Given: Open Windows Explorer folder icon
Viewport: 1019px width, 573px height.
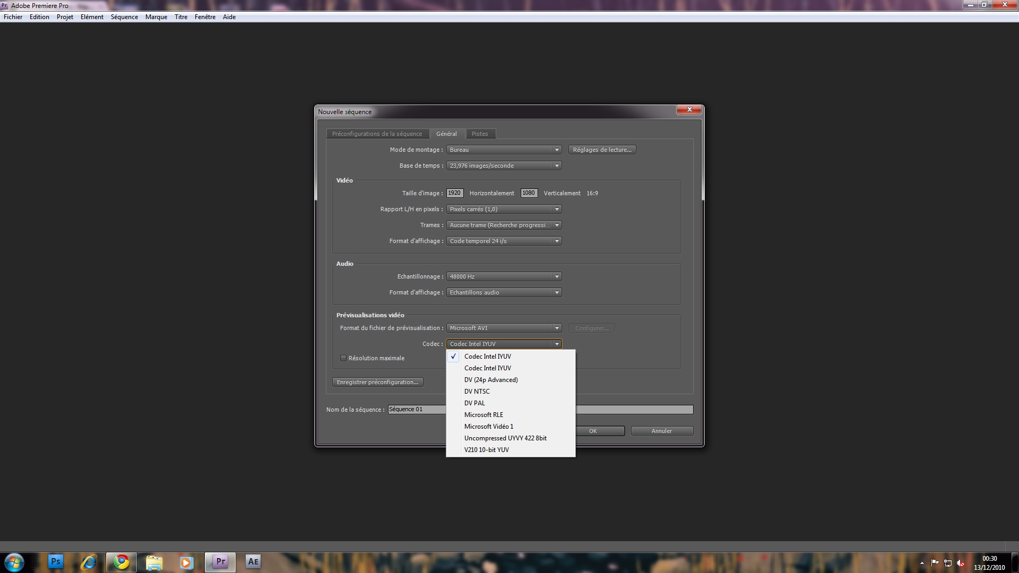Looking at the screenshot, I should click(x=154, y=561).
